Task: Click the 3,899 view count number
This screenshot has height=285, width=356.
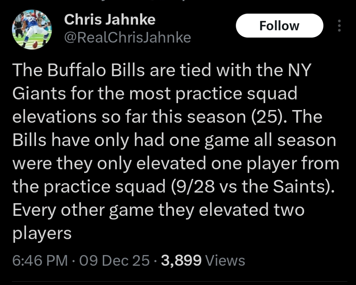Action: [181, 261]
